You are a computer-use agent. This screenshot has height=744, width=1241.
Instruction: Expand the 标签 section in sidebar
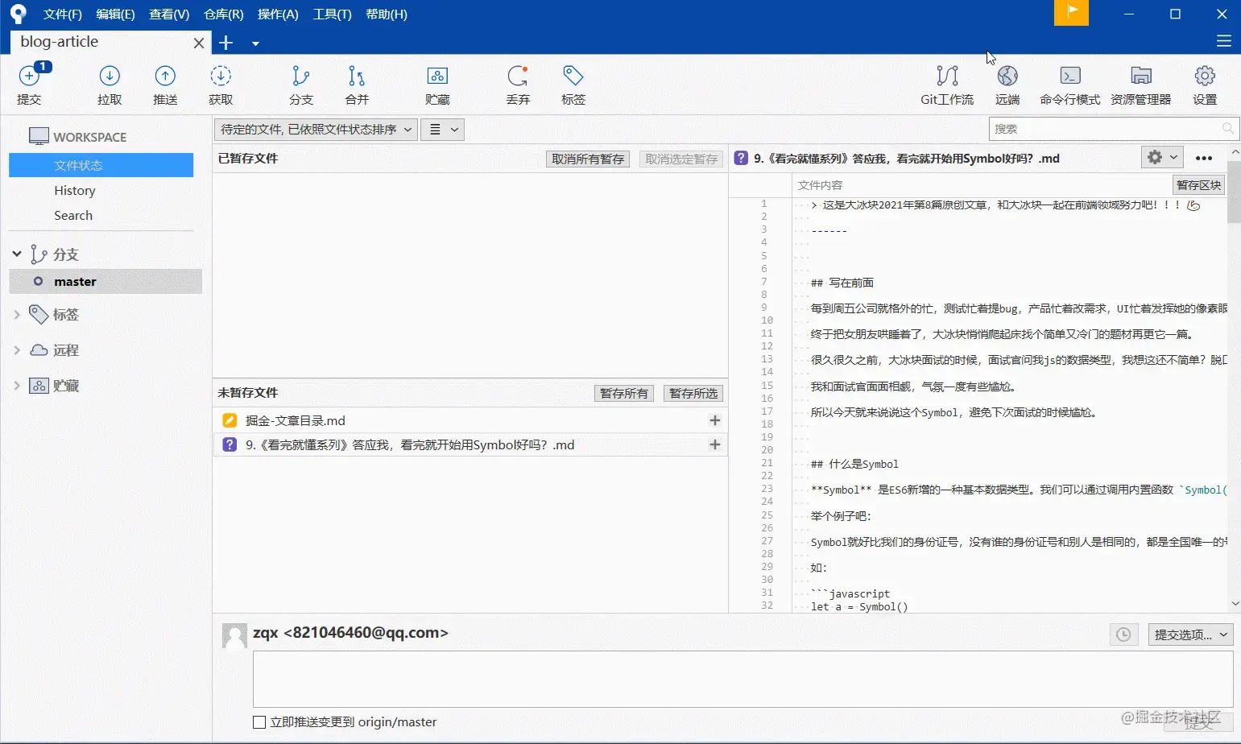[x=16, y=315]
